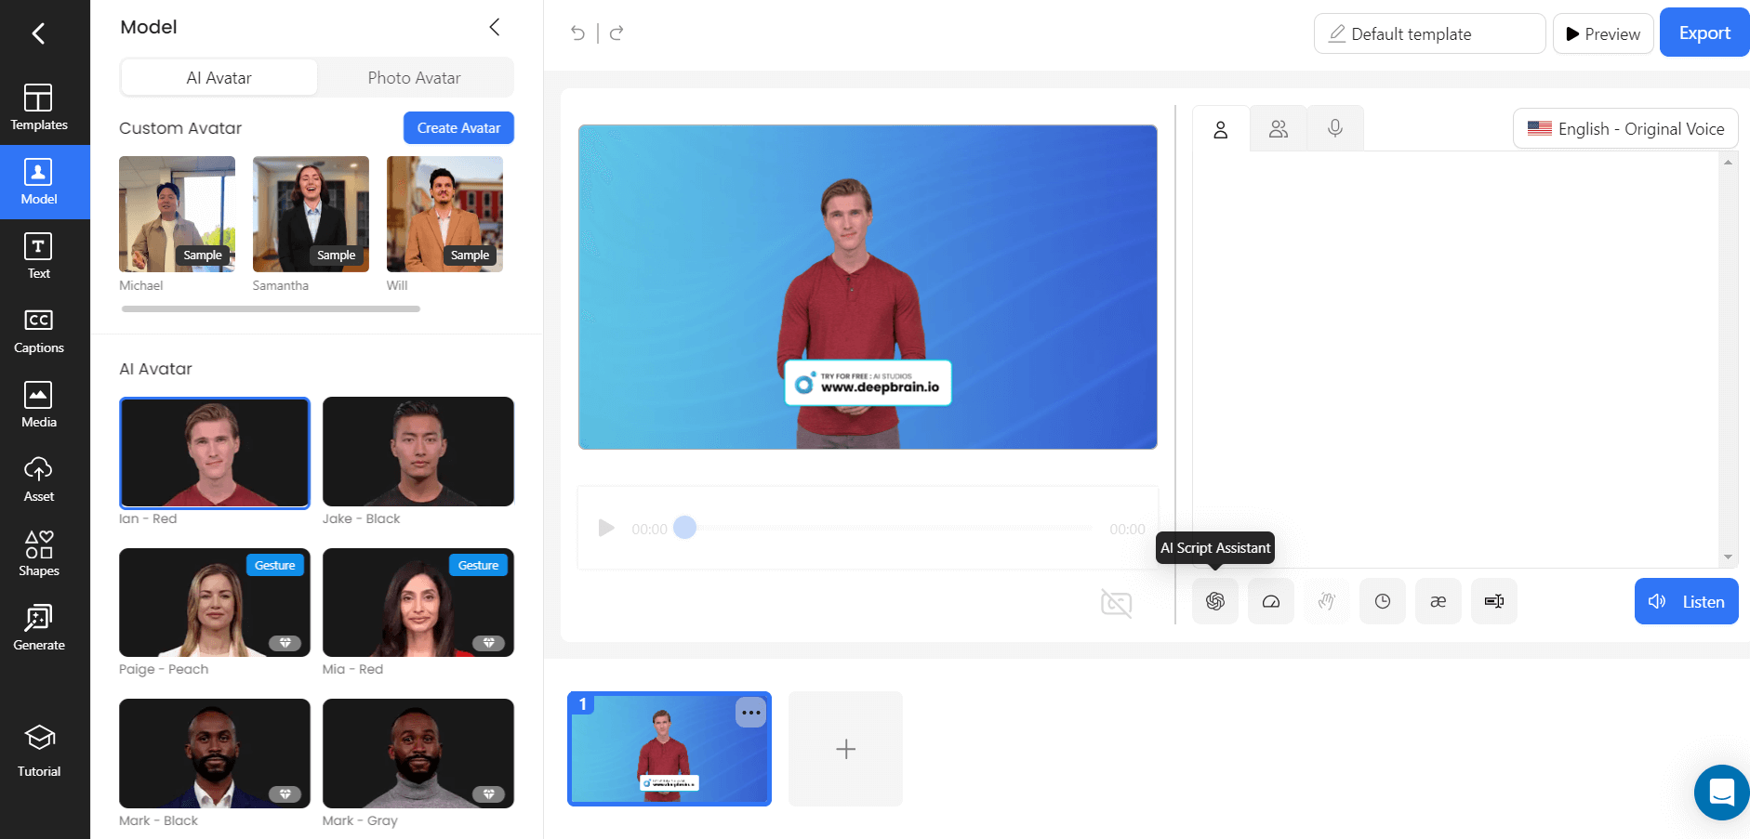The width and height of the screenshot is (1750, 839).
Task: Open the pronunciation (æ) settings
Action: [x=1438, y=601]
